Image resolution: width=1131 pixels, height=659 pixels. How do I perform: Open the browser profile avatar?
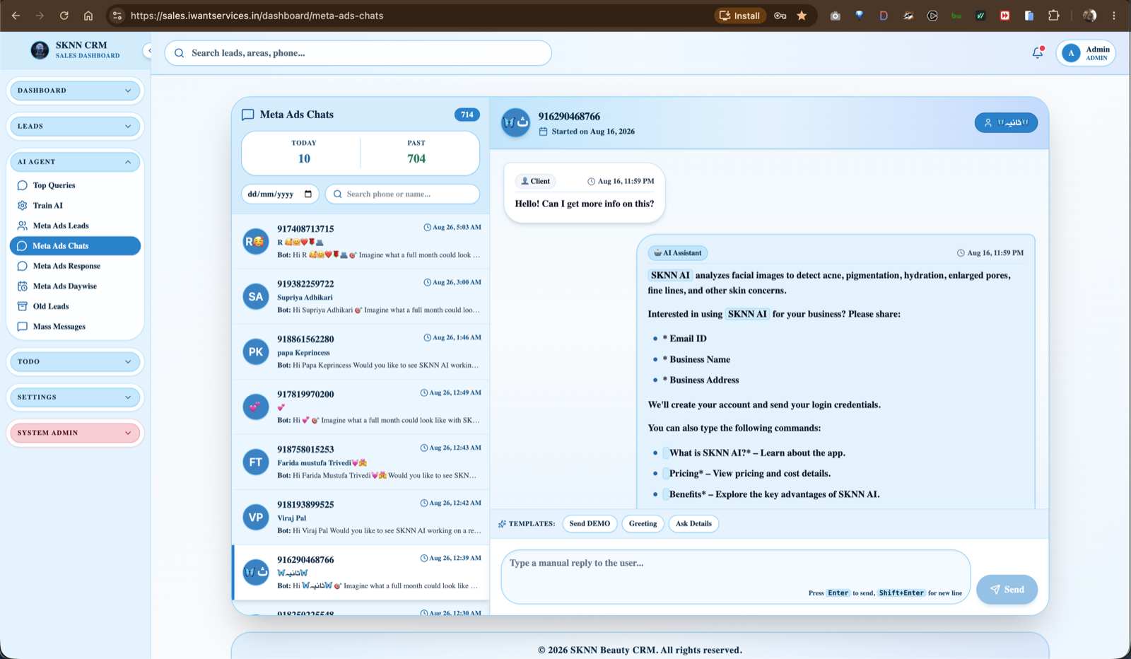(x=1089, y=16)
